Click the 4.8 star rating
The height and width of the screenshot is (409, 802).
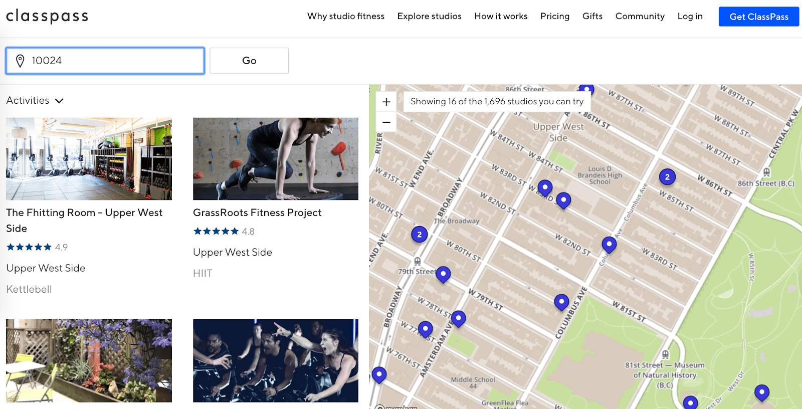pyautogui.click(x=224, y=231)
